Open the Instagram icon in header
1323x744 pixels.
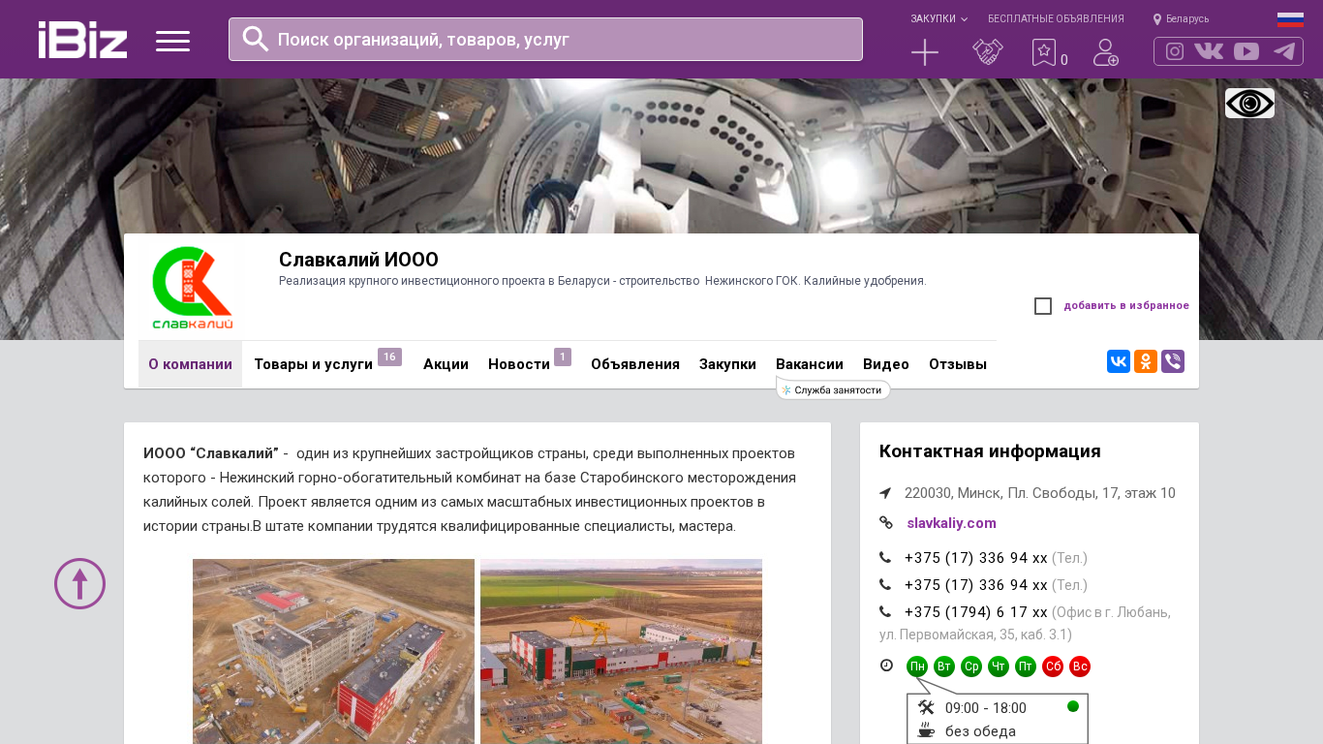click(1175, 51)
